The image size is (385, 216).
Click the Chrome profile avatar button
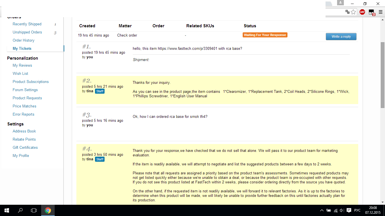(x=340, y=3)
